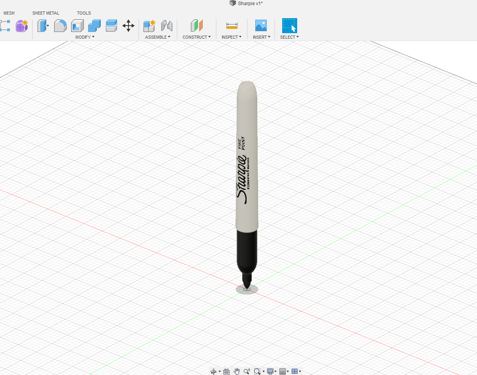Click the Move/Copy tool icon

[128, 25]
